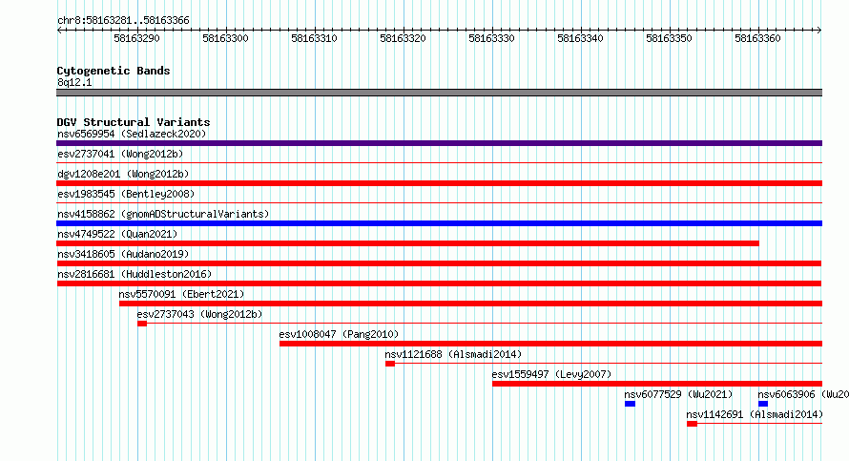
Task: Click the Cytogenetic Bands track heading
Action: point(114,71)
